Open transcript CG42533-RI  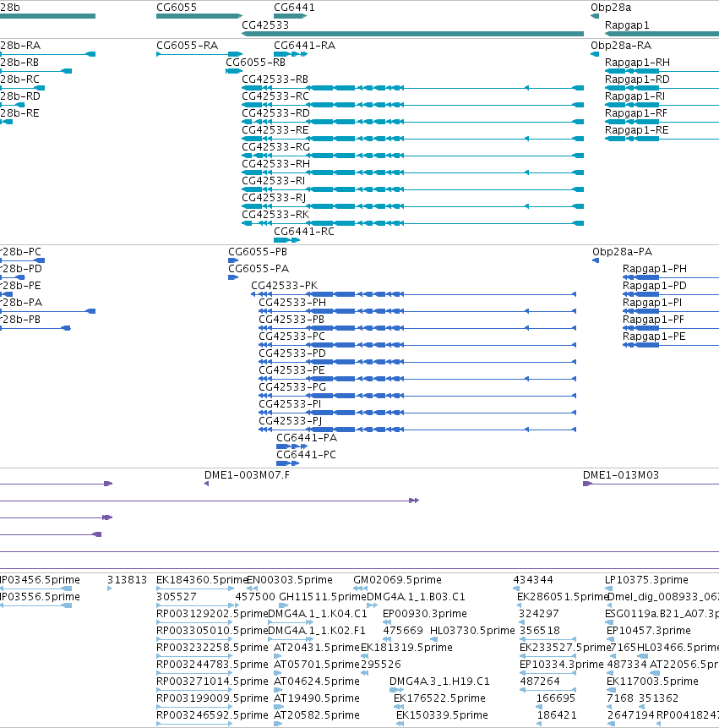[273, 181]
